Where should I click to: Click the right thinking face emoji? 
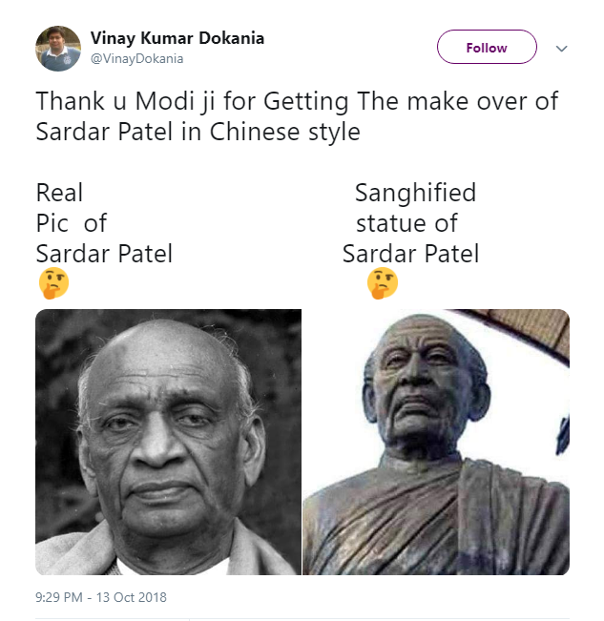pyautogui.click(x=383, y=283)
